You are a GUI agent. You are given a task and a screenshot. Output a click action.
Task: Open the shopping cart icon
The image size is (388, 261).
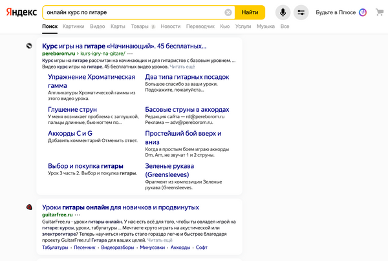tap(380, 12)
